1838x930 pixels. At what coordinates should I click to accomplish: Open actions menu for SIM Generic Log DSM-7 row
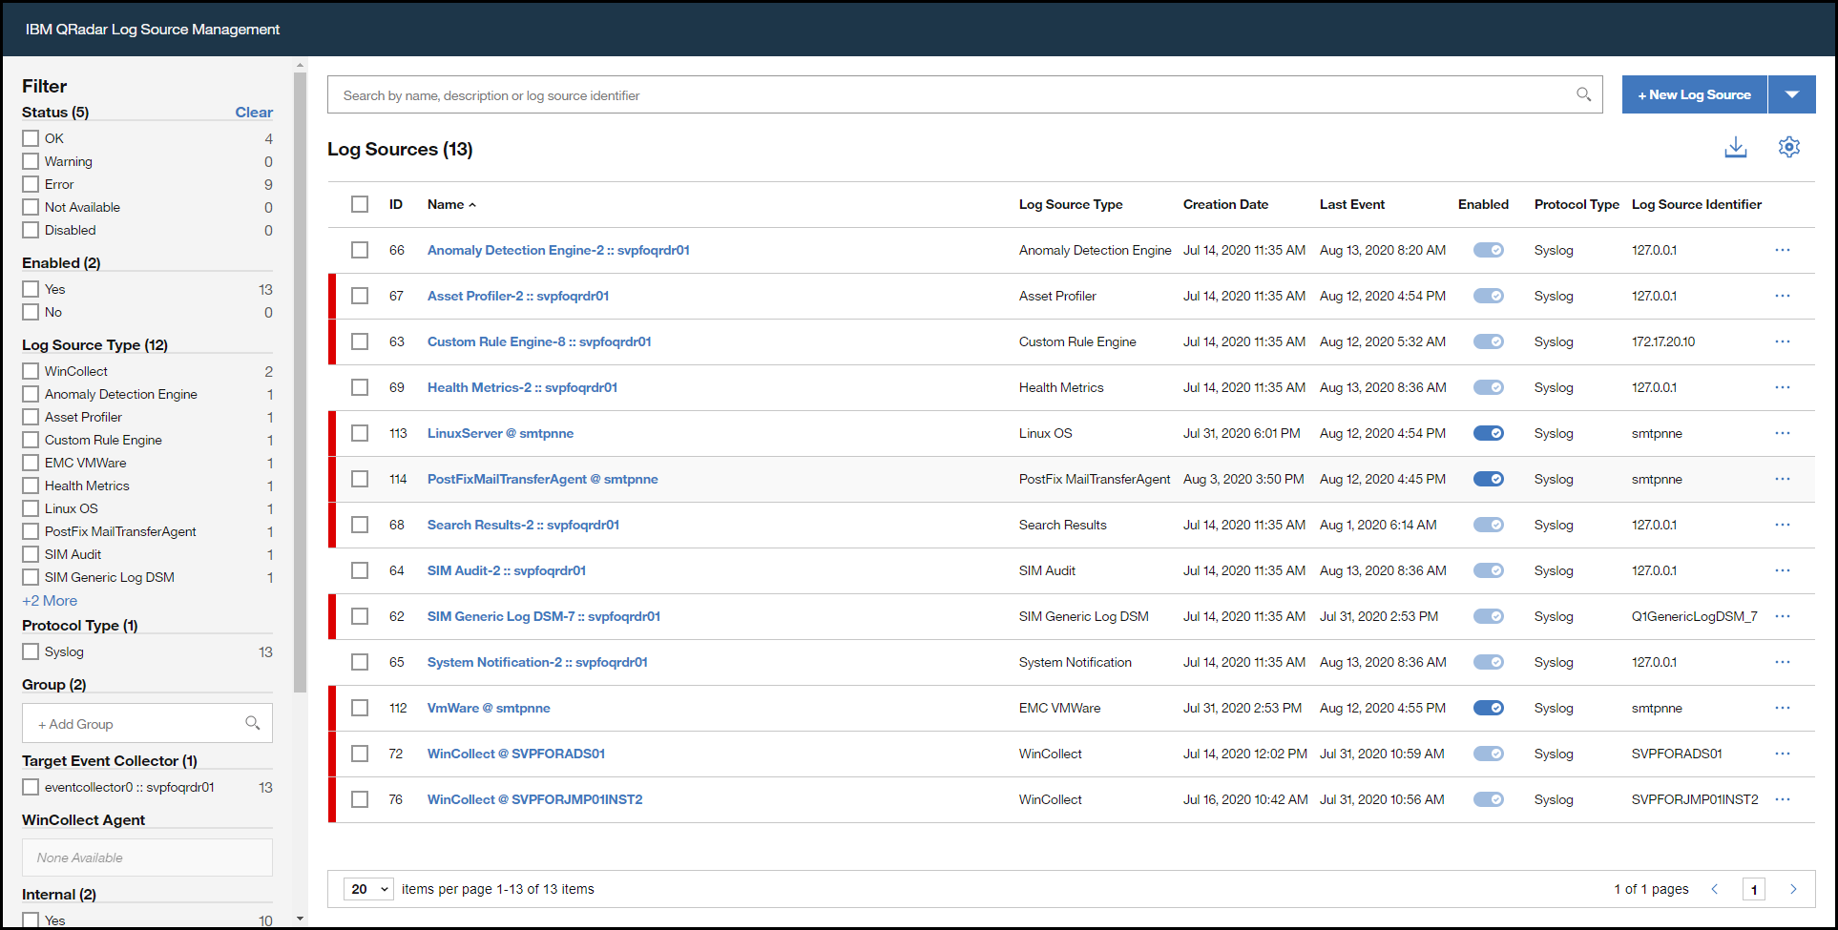[x=1783, y=616]
